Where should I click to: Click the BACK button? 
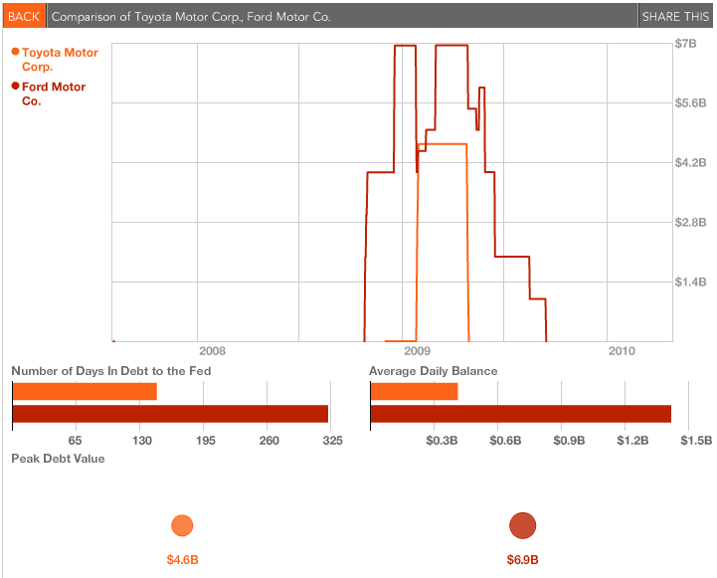(24, 17)
